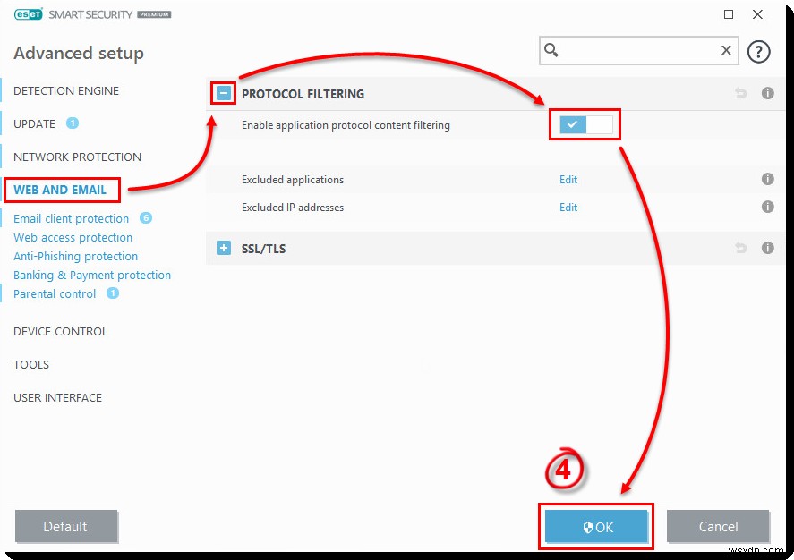The width and height of the screenshot is (794, 560).
Task: Open the DETECTION ENGINE settings section
Action: pyautogui.click(x=65, y=90)
